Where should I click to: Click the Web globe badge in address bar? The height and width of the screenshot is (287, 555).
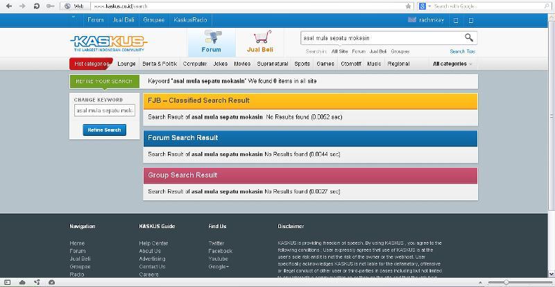[x=75, y=6]
